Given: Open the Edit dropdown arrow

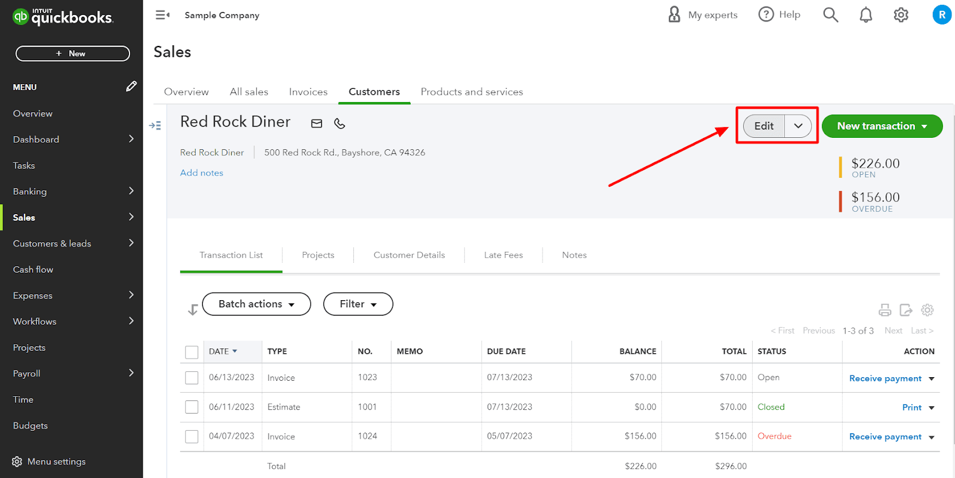Looking at the screenshot, I should [798, 126].
